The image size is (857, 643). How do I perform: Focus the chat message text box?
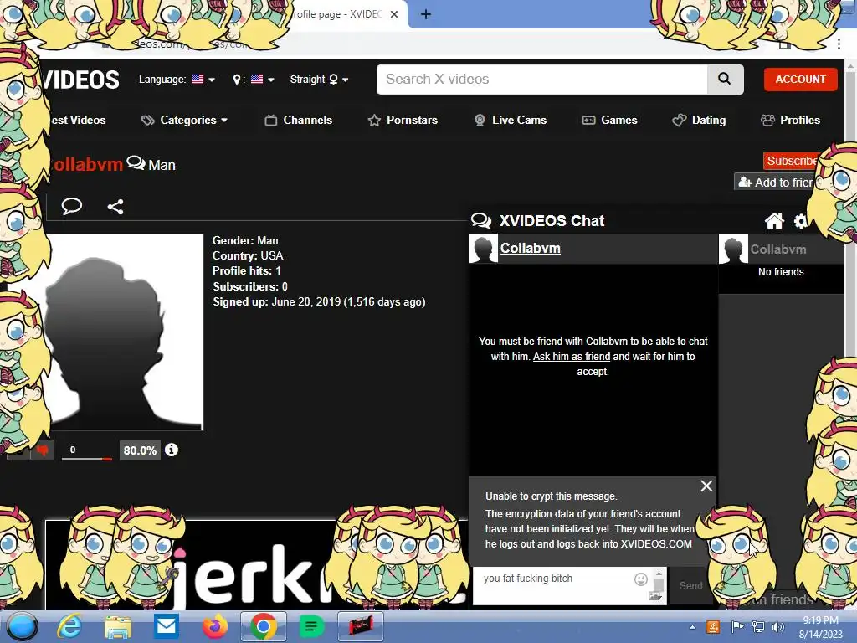click(x=557, y=585)
